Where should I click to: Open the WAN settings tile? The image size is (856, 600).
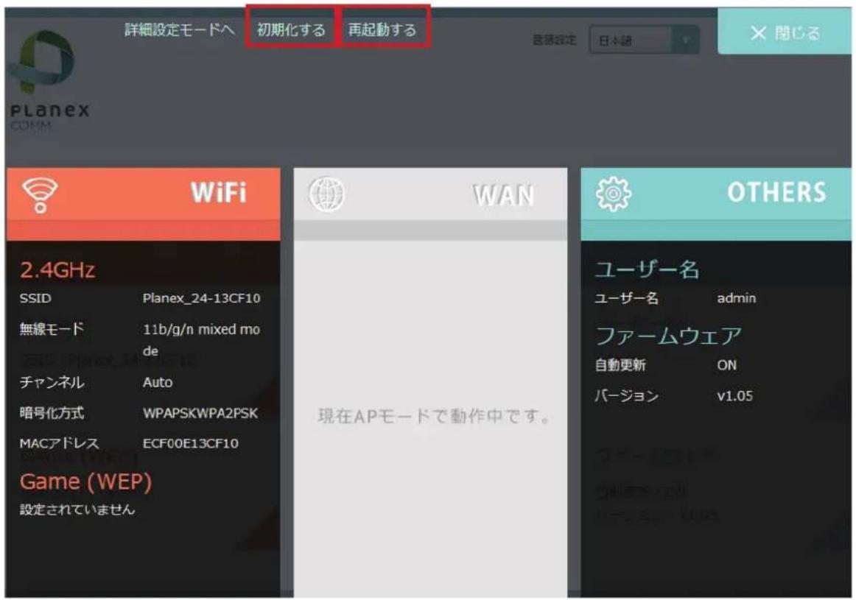click(x=430, y=204)
